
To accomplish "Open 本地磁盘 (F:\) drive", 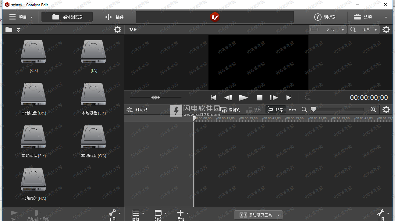I will pos(33,142).
